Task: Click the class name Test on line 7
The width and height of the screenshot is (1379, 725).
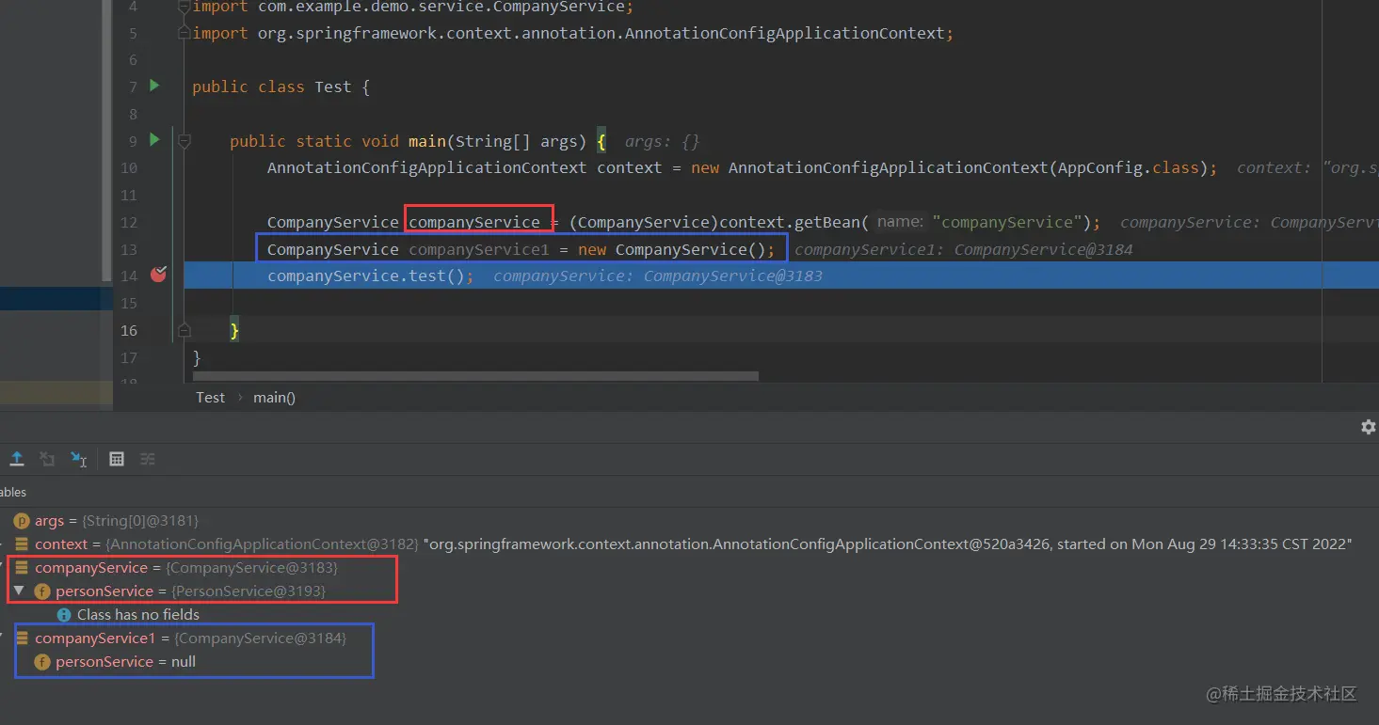Action: [x=333, y=87]
